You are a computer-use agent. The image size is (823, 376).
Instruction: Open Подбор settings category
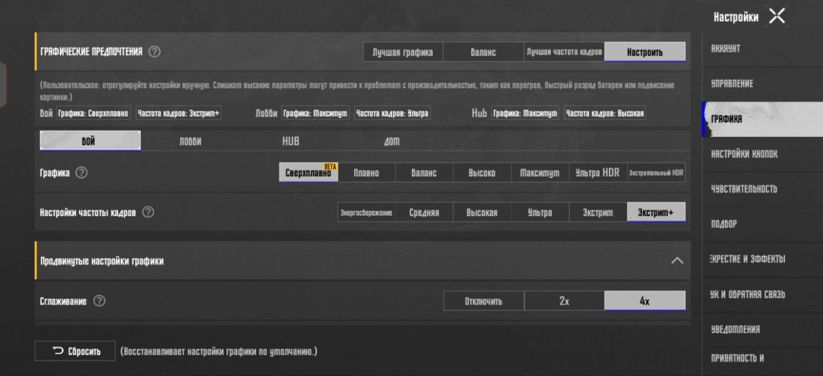[x=762, y=224]
